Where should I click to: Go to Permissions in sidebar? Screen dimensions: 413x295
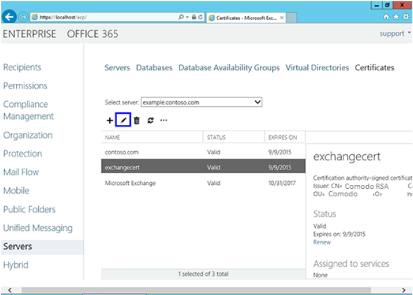(25, 86)
